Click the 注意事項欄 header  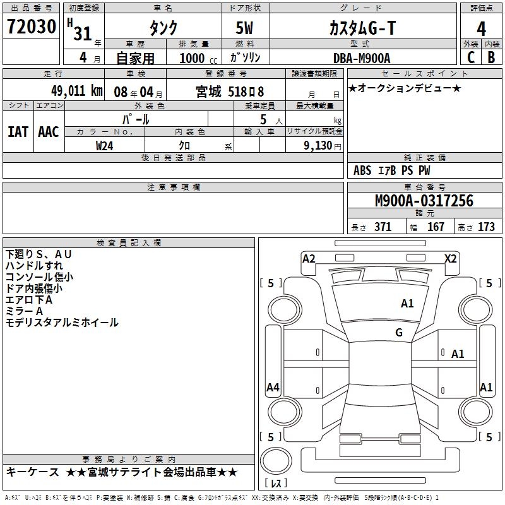173,187
